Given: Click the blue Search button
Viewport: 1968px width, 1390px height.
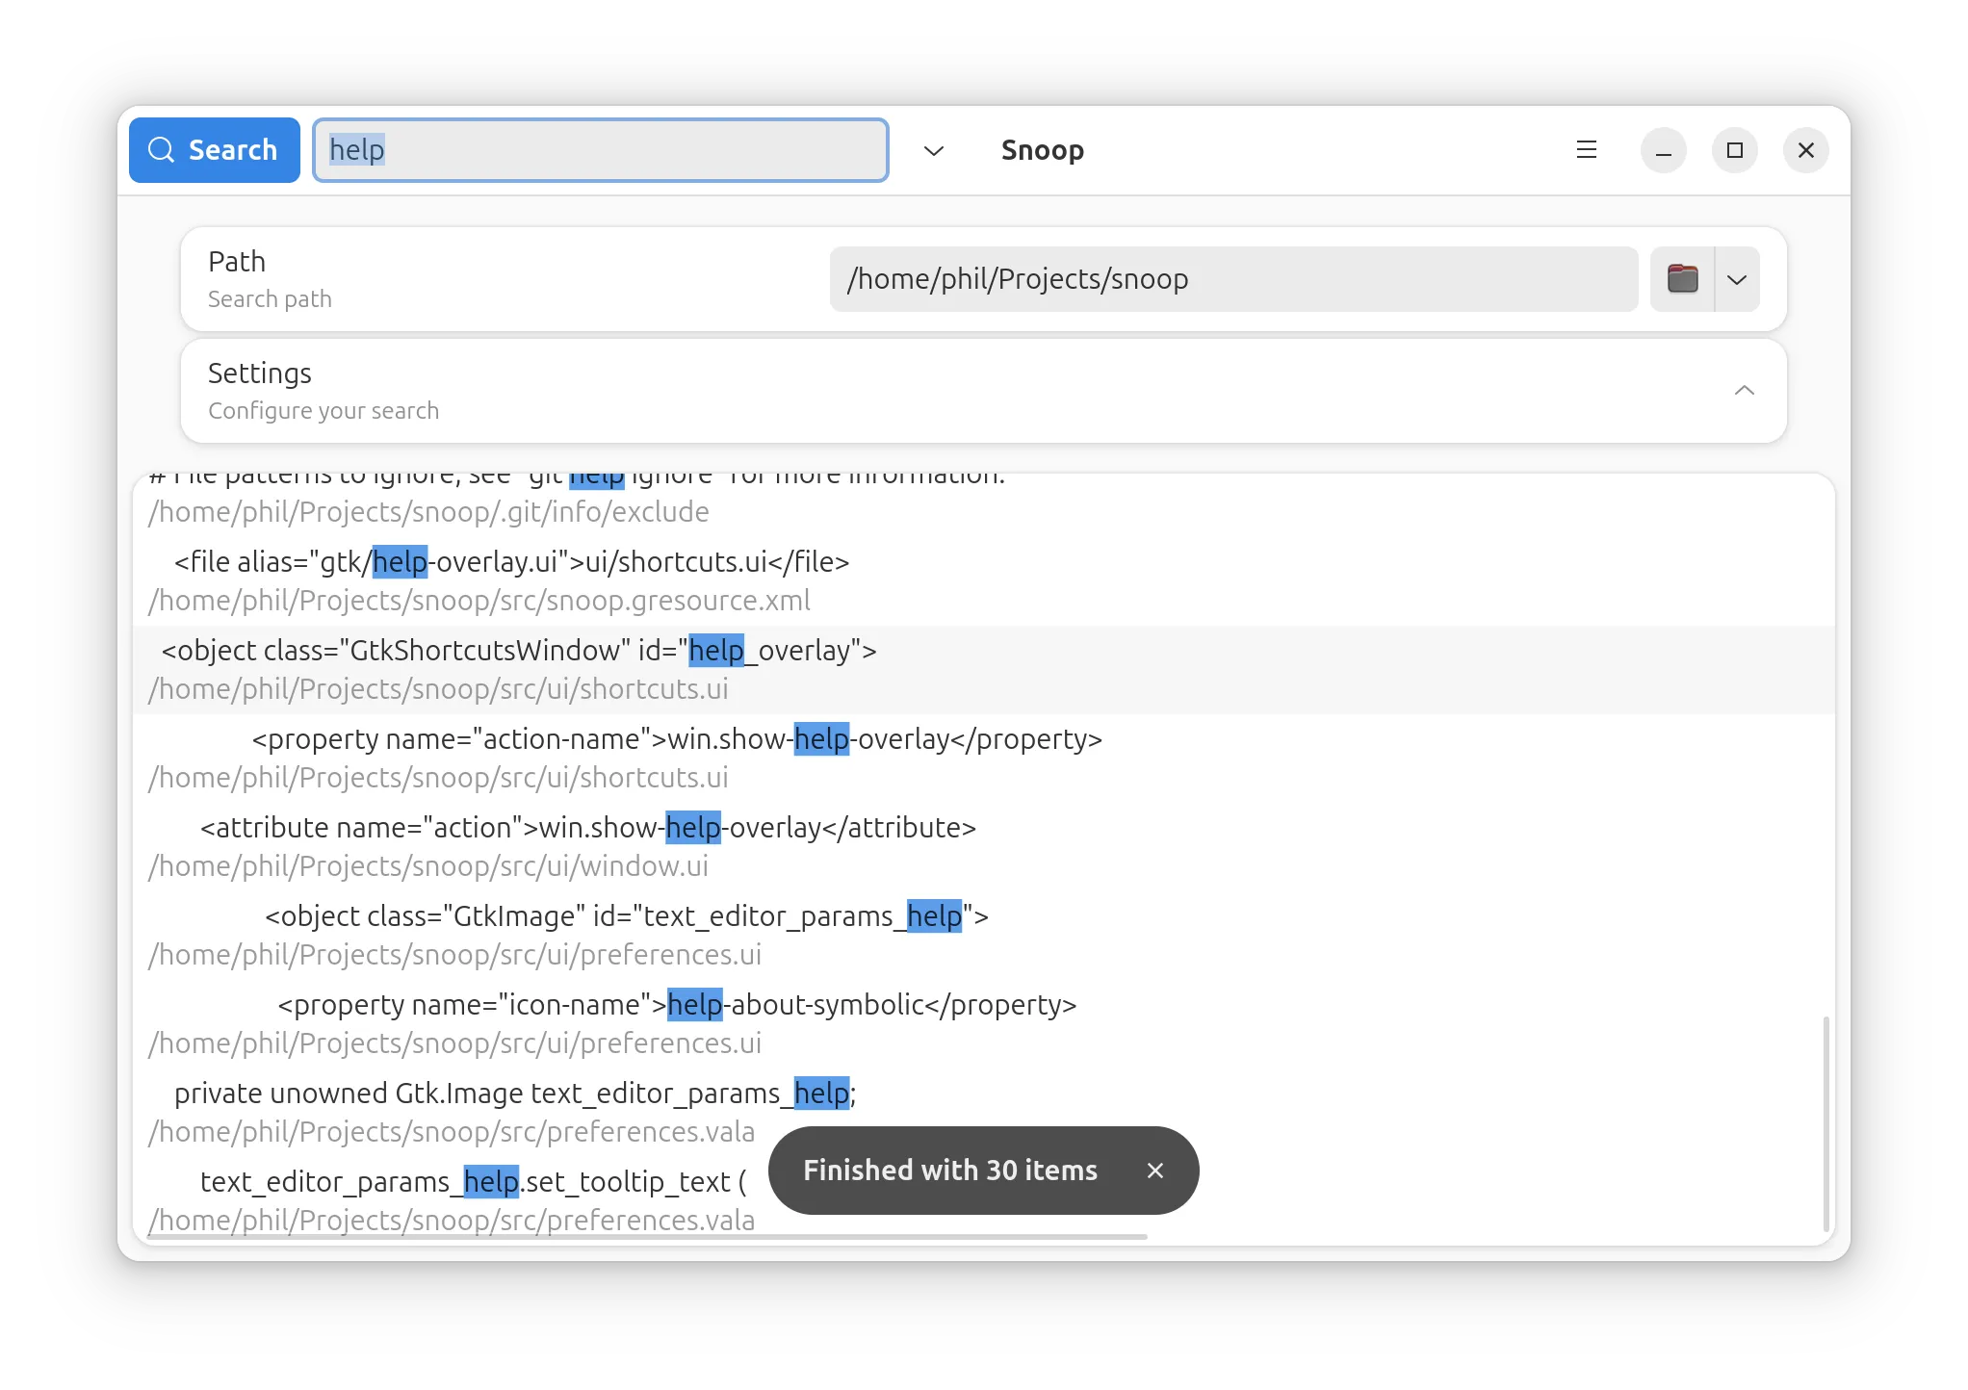Looking at the screenshot, I should [x=214, y=150].
